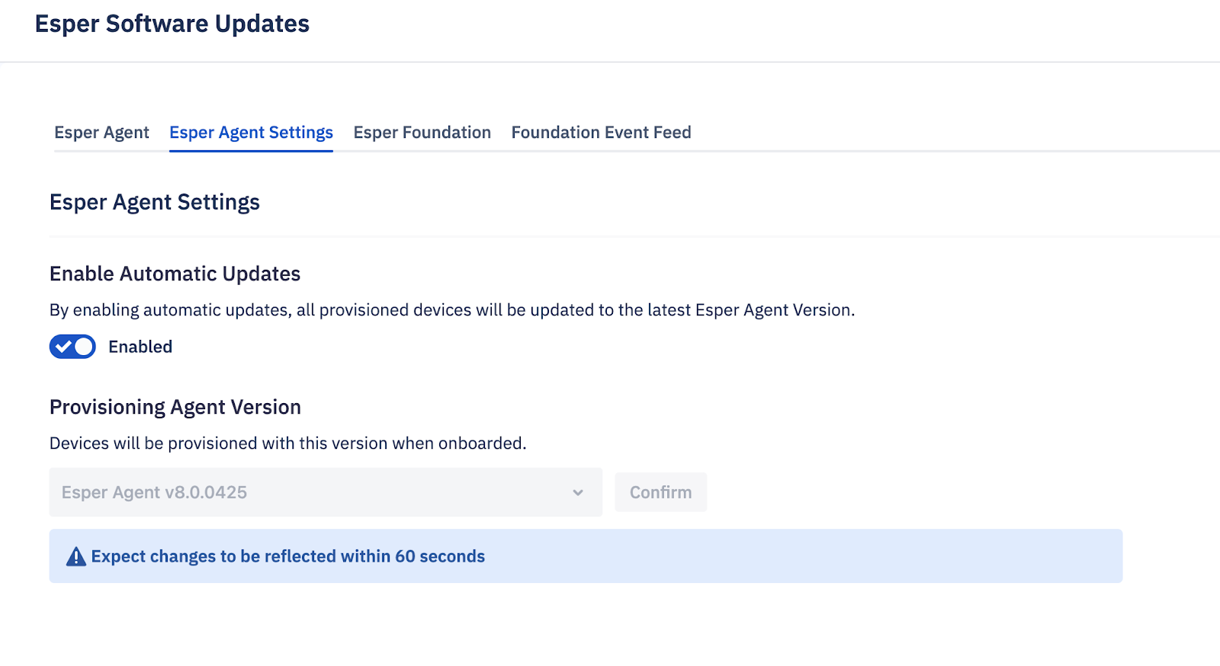Click the devices provisioned description text
The height and width of the screenshot is (666, 1220).
point(288,443)
